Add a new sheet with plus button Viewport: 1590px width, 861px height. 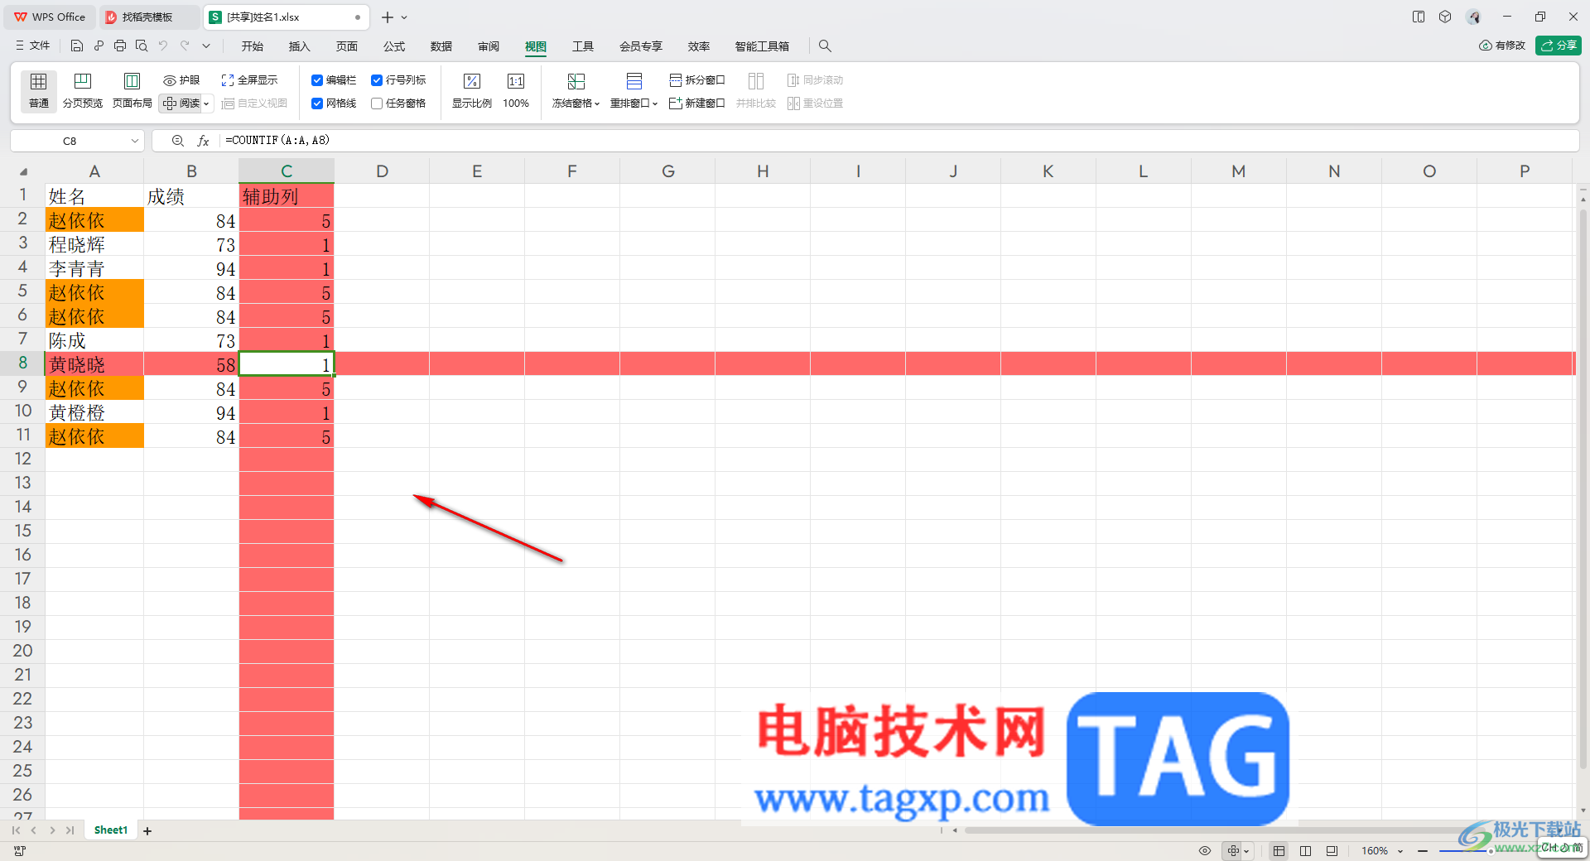click(x=147, y=831)
